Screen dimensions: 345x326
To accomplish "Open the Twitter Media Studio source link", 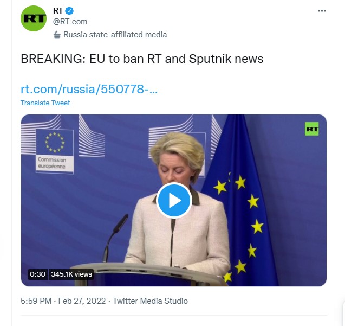I will pyautogui.click(x=150, y=301).
